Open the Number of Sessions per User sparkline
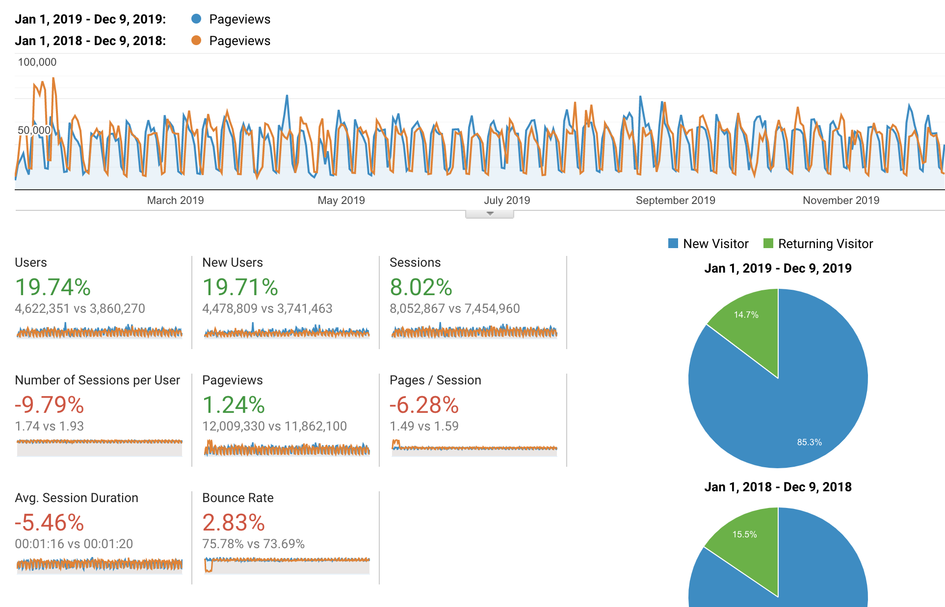The height and width of the screenshot is (607, 945). pos(99,447)
